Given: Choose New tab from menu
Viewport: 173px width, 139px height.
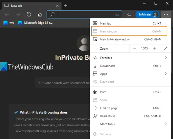Looking at the screenshot, I should click(x=130, y=23).
